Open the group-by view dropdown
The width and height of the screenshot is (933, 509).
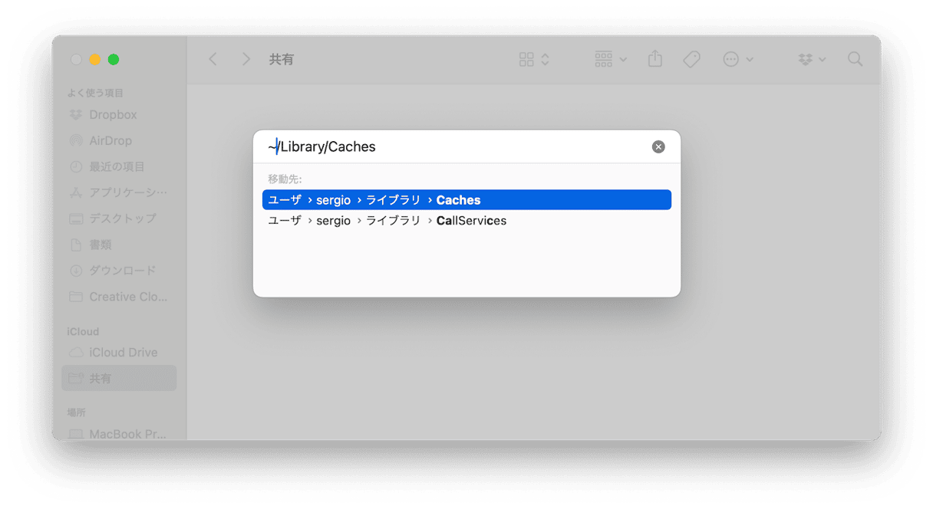610,59
